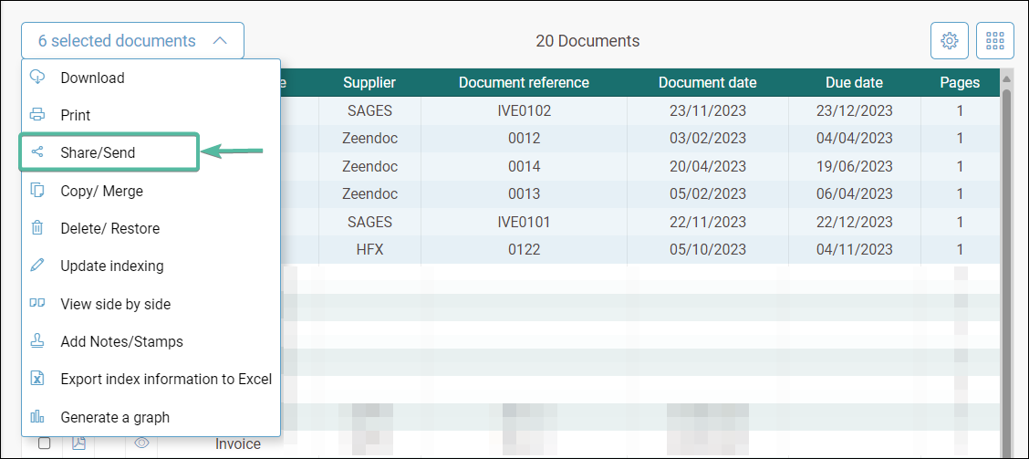Image resolution: width=1029 pixels, height=459 pixels.
Task: Click the Share/Send share icon
Action: pos(37,153)
